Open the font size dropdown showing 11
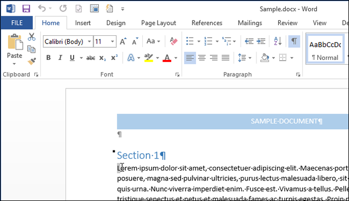Screen dimensions: 349x201 point(112,41)
